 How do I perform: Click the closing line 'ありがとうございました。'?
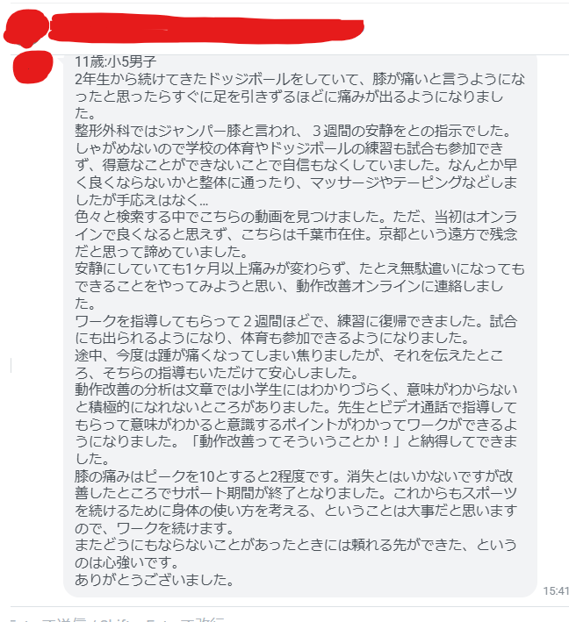click(x=155, y=580)
